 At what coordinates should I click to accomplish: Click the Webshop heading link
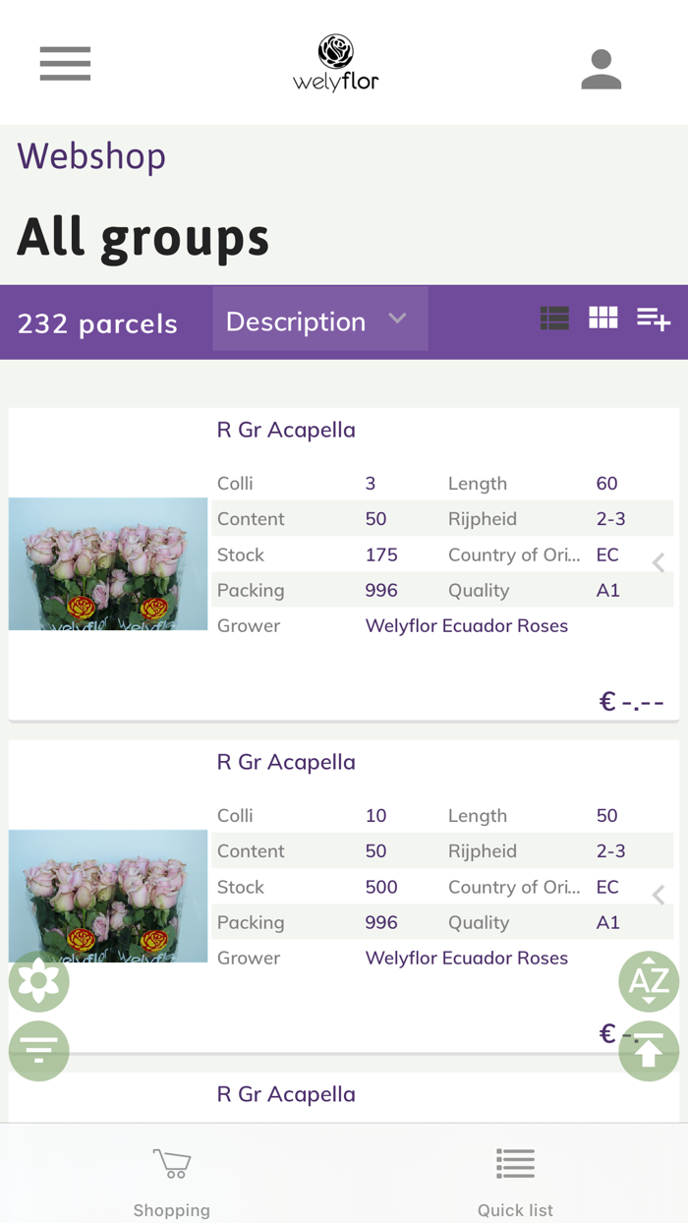90,155
